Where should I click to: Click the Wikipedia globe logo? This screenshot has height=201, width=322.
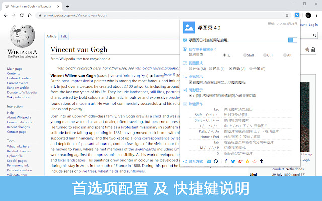pos(22,36)
